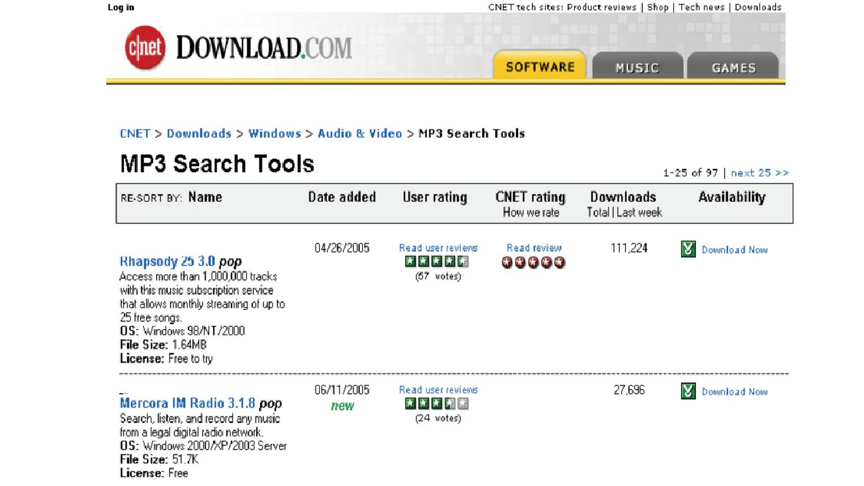The width and height of the screenshot is (864, 486).
Task: Click the (57 votes) text
Action: pyautogui.click(x=438, y=277)
